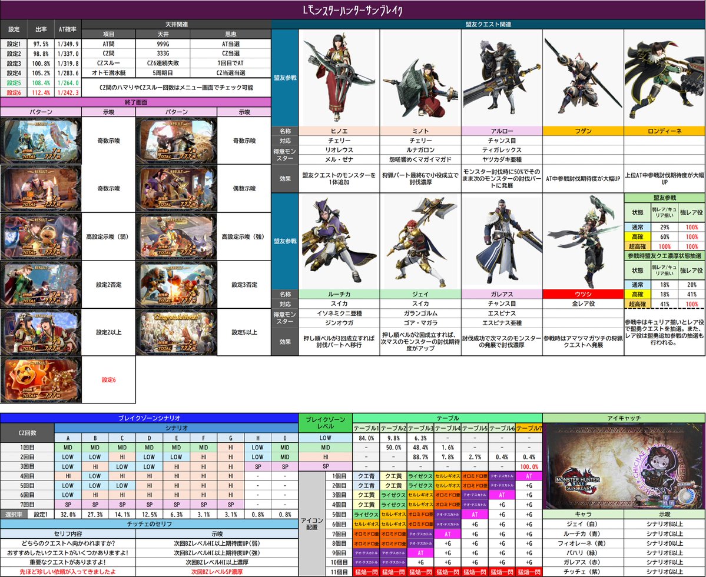Image resolution: width=706 pixels, height=577 pixels.
Task: Click the オトモ潜水艇 cell
Action: coord(108,73)
